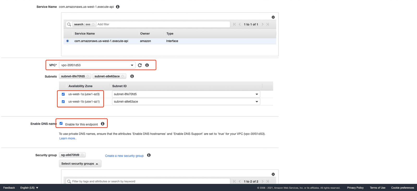Go to previous page of security groups

click(240, 181)
